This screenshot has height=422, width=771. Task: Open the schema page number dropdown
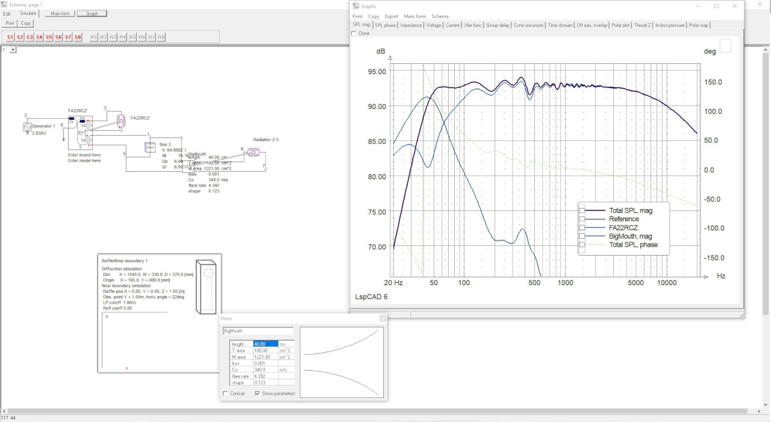coord(13,50)
